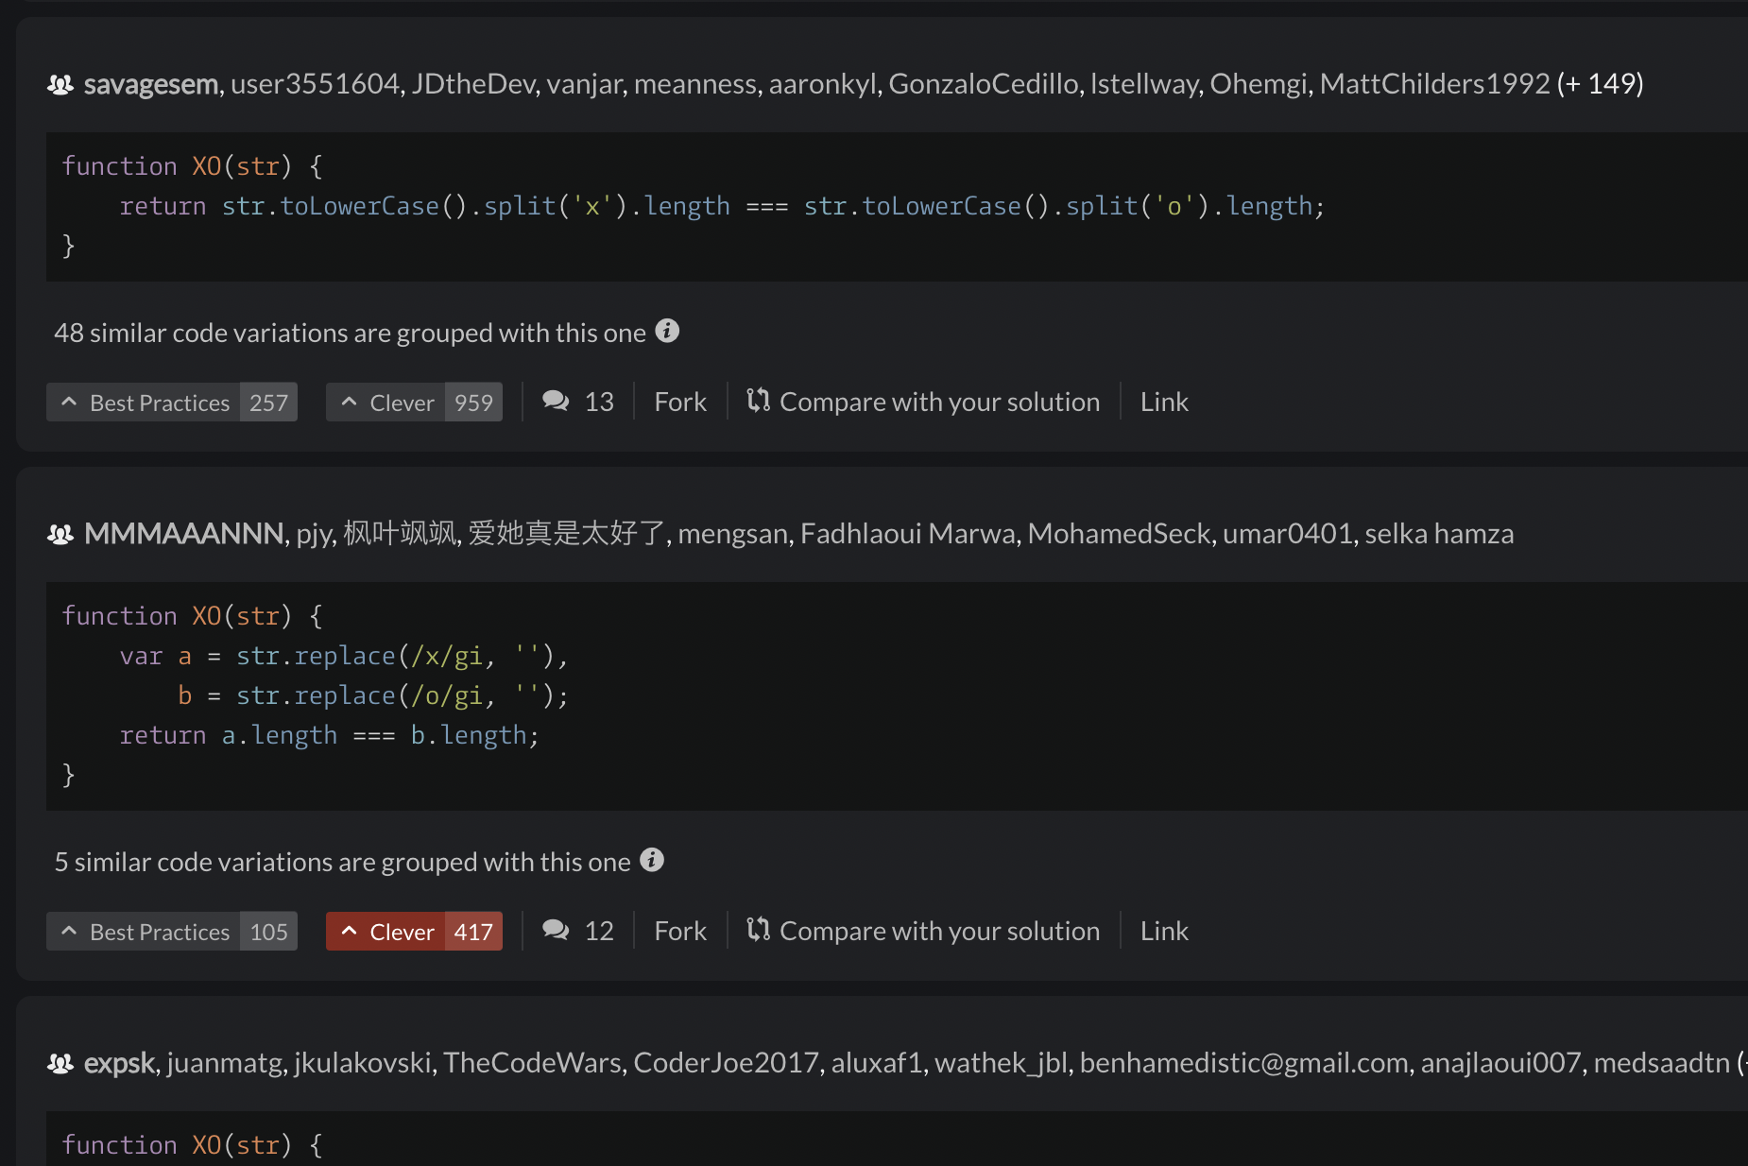1748x1166 pixels.
Task: Click the 'var a = str.replace' code line
Action: click(343, 656)
